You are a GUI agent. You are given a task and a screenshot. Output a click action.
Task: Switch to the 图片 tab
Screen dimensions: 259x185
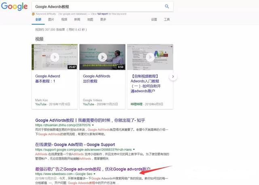click(51, 19)
